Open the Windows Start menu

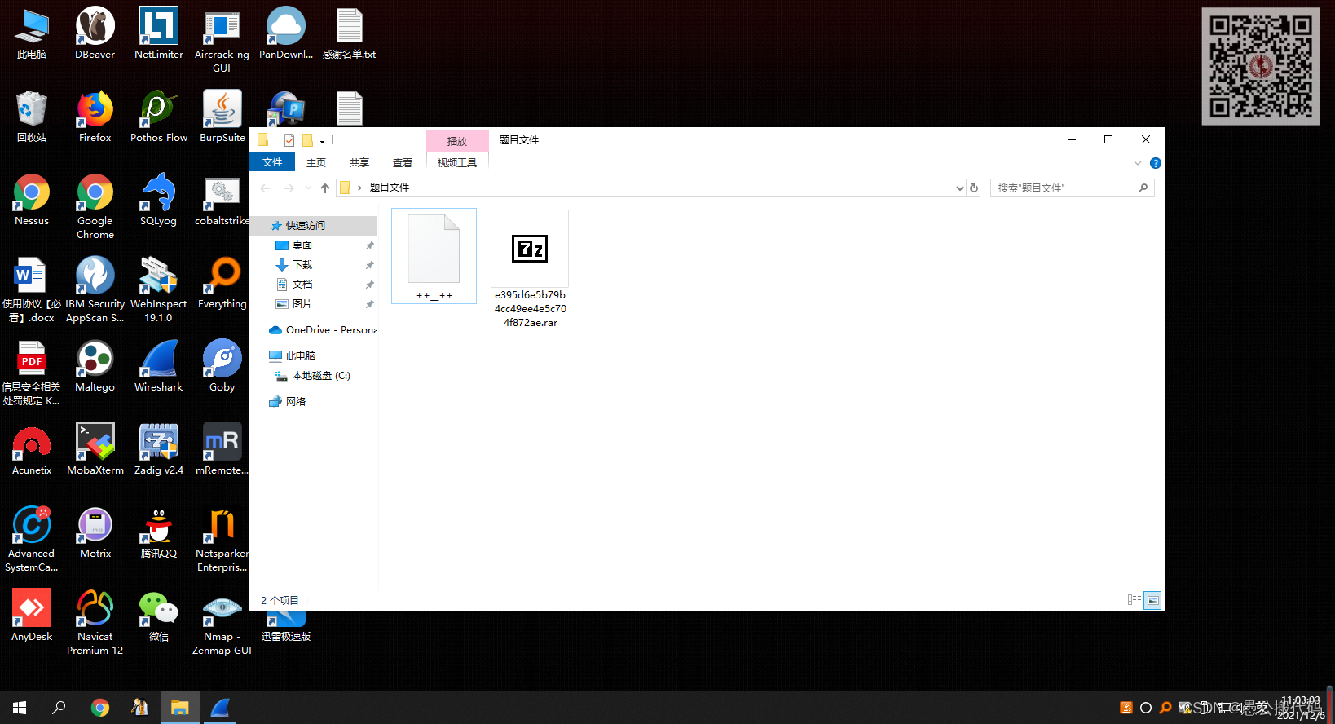(20, 708)
